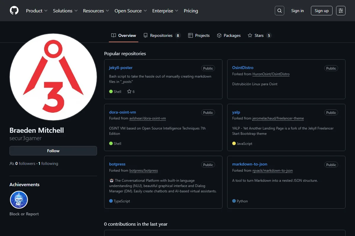The height and width of the screenshot is (236, 355).
Task: Click the people icon beside followers
Action: 12,163
